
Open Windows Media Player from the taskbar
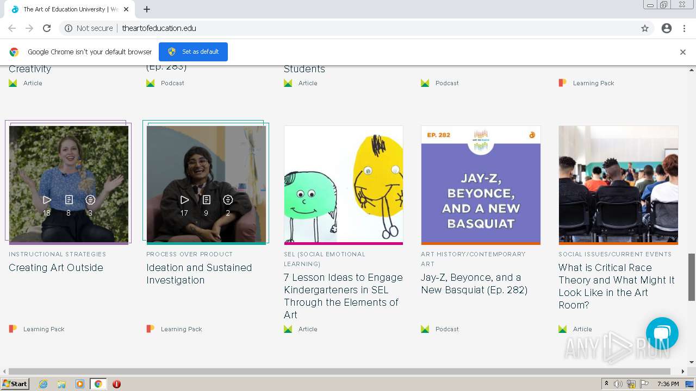tap(80, 384)
